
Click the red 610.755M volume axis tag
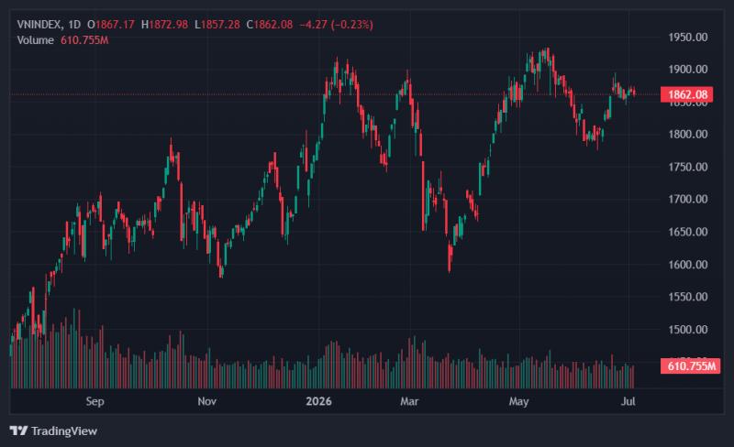point(691,365)
